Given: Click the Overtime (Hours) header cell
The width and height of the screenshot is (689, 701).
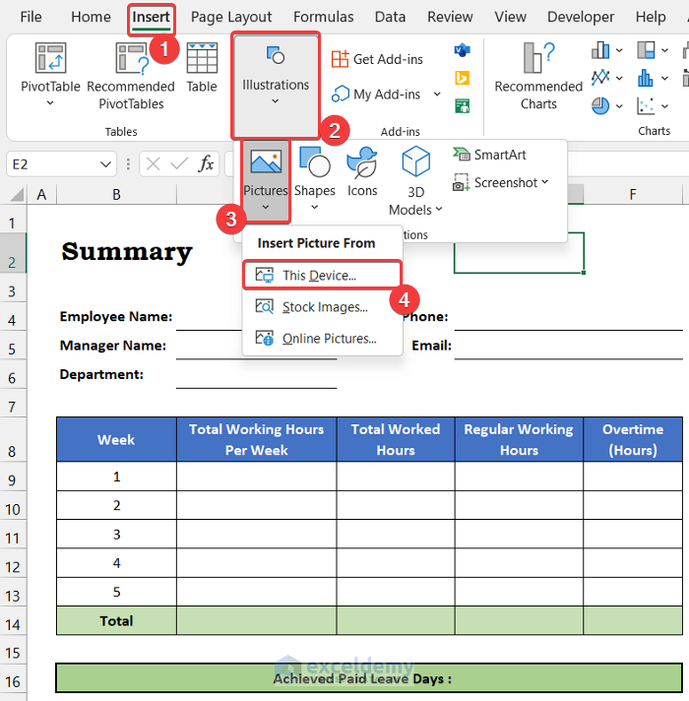Looking at the screenshot, I should 633,439.
